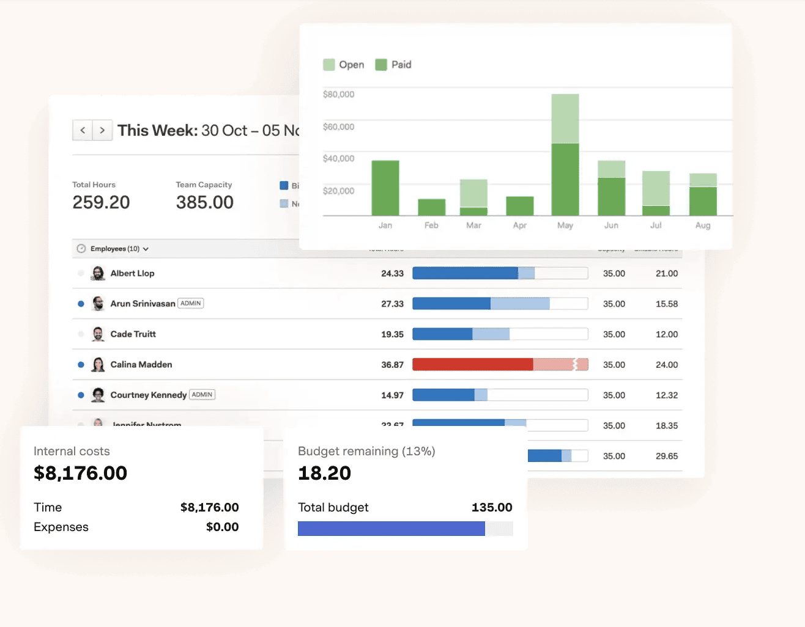Advance to next week using right arrow
This screenshot has width=805, height=627.
click(x=102, y=130)
